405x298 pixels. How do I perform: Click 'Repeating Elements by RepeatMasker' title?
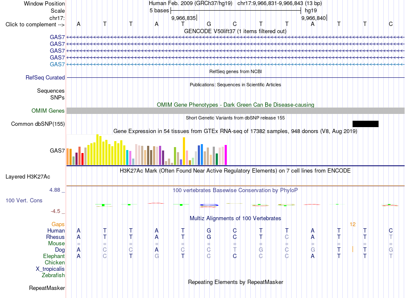tap(236, 282)
